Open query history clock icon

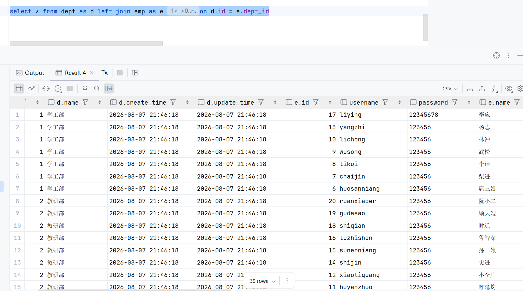(x=58, y=88)
